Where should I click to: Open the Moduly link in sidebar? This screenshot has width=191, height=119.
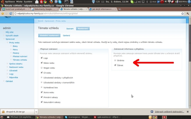point(16,53)
